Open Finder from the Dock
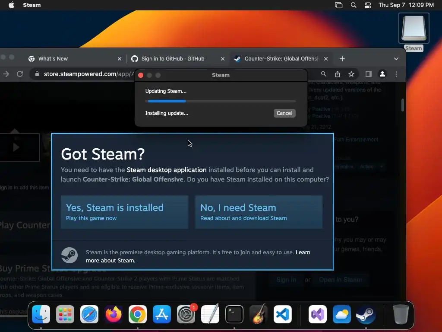Image resolution: width=442 pixels, height=332 pixels. coord(41,314)
